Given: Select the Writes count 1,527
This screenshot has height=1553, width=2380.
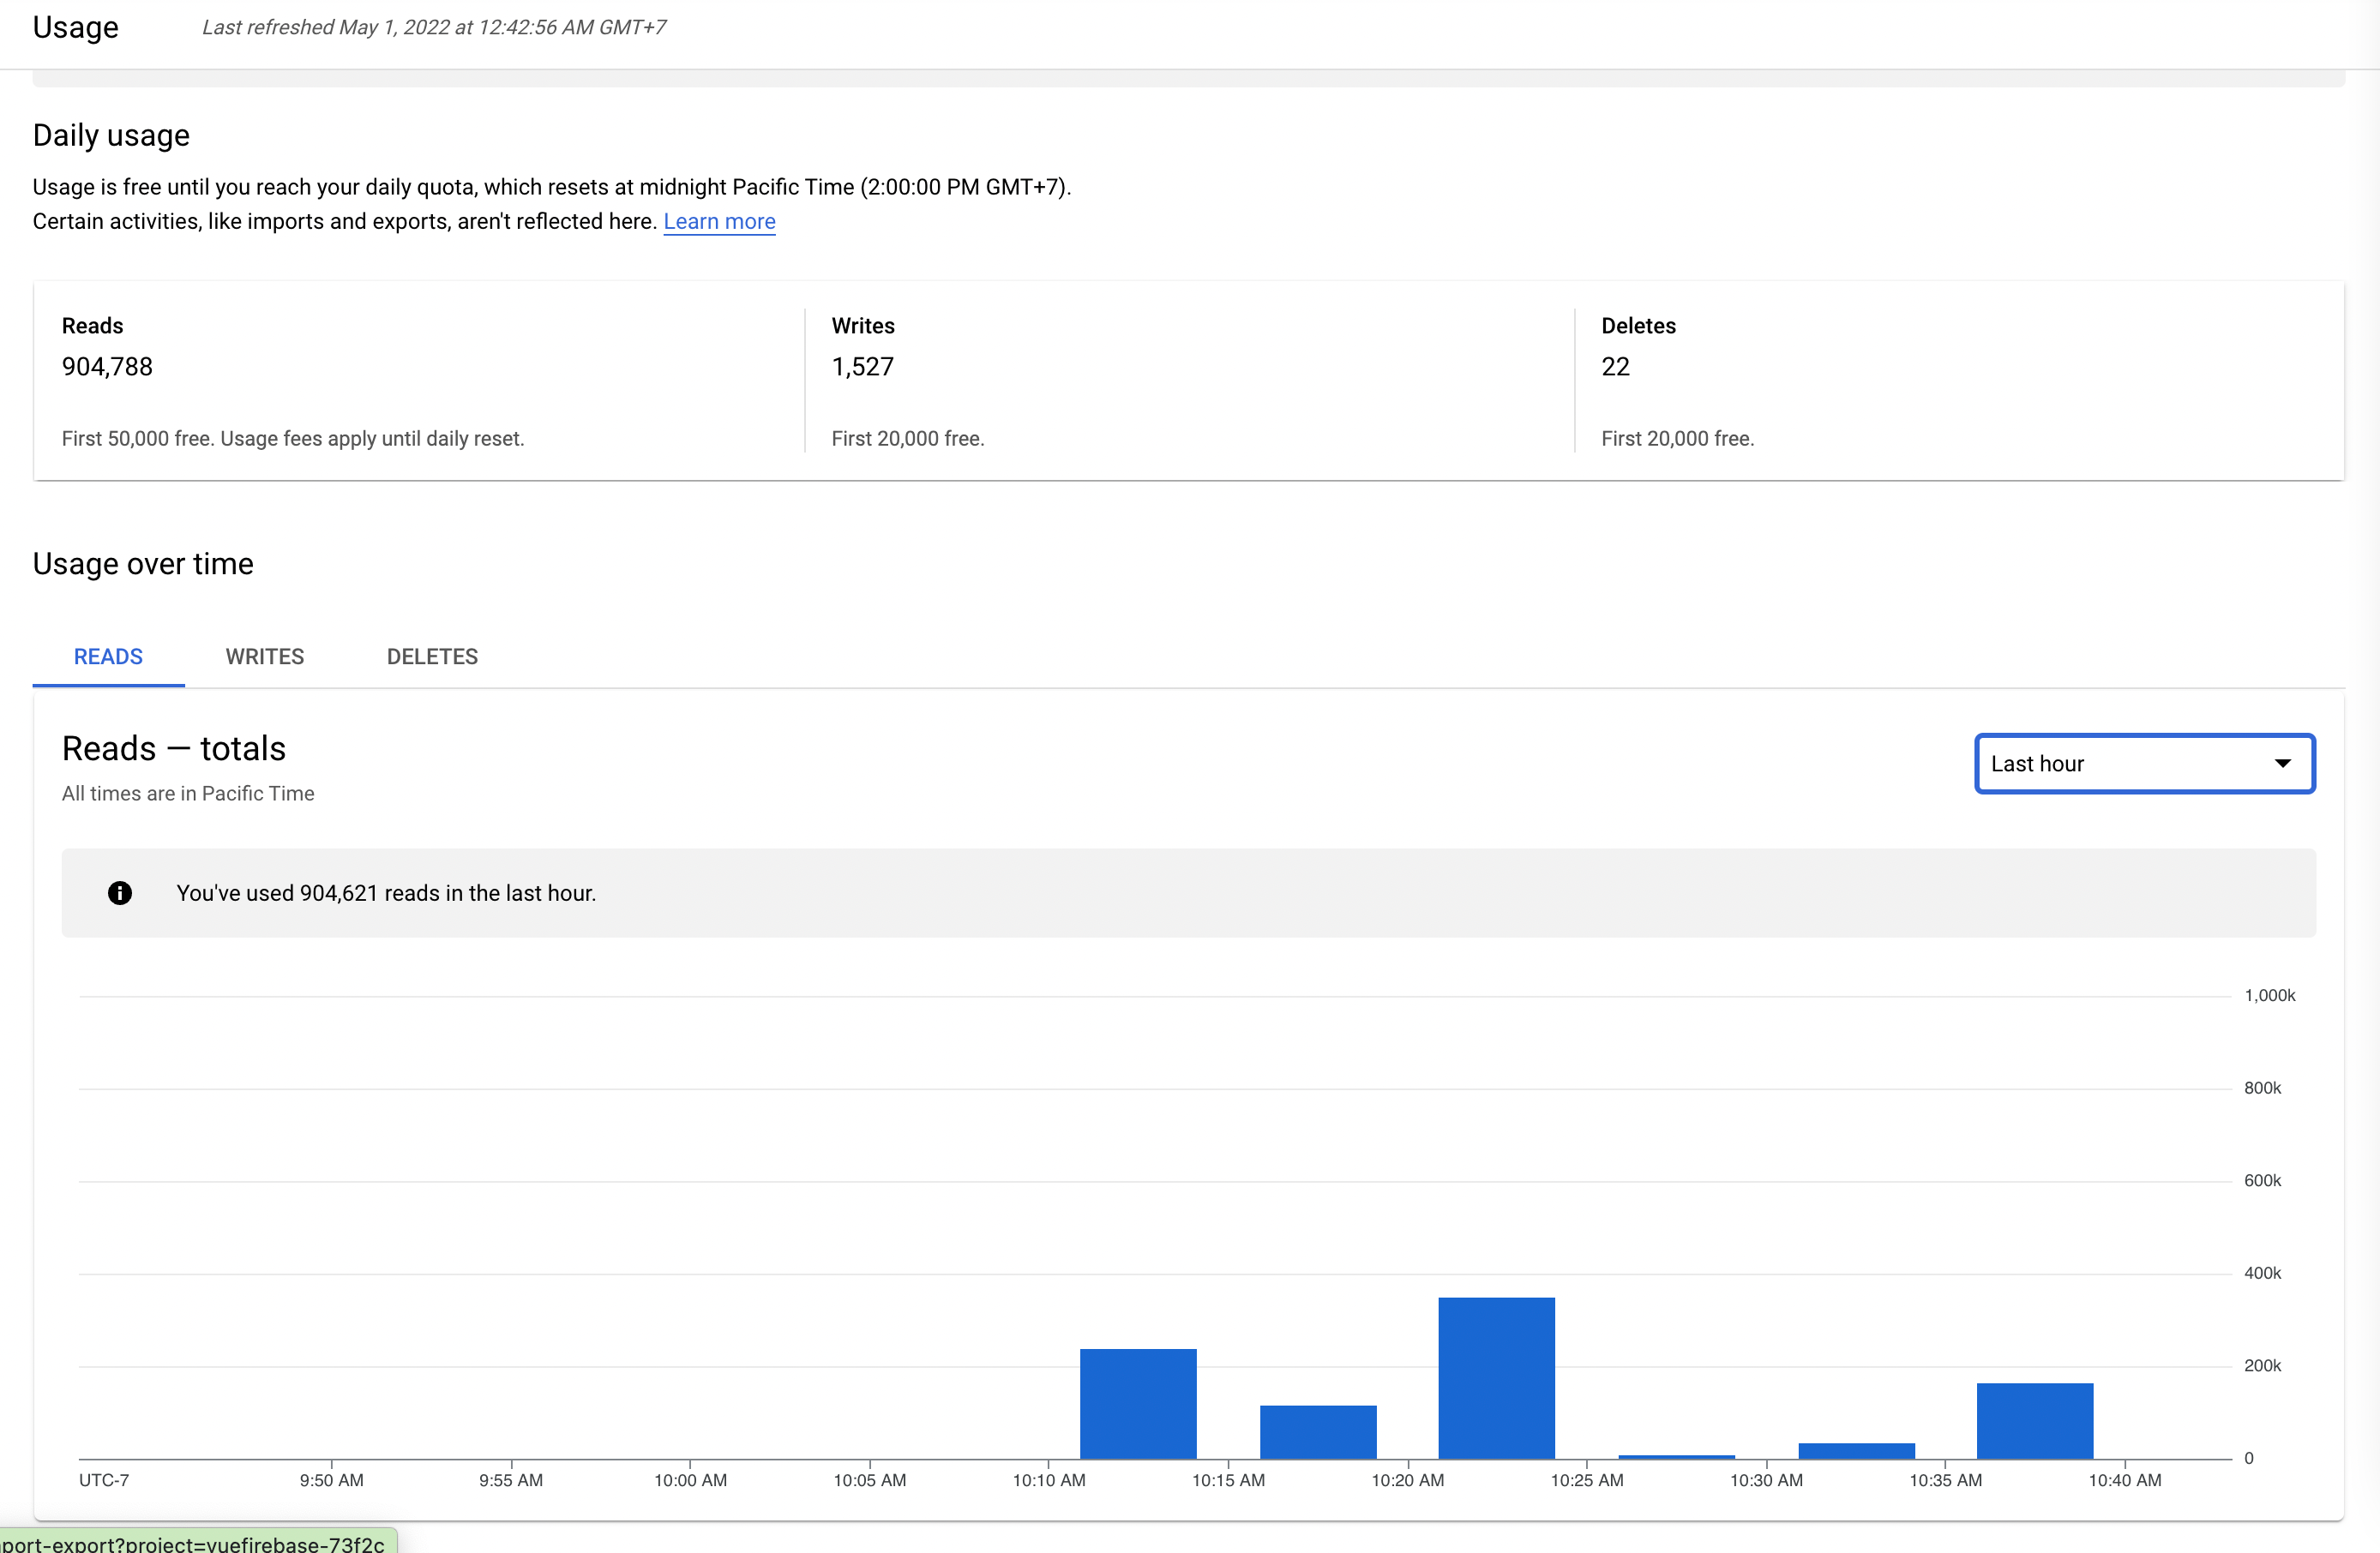Looking at the screenshot, I should click(862, 367).
